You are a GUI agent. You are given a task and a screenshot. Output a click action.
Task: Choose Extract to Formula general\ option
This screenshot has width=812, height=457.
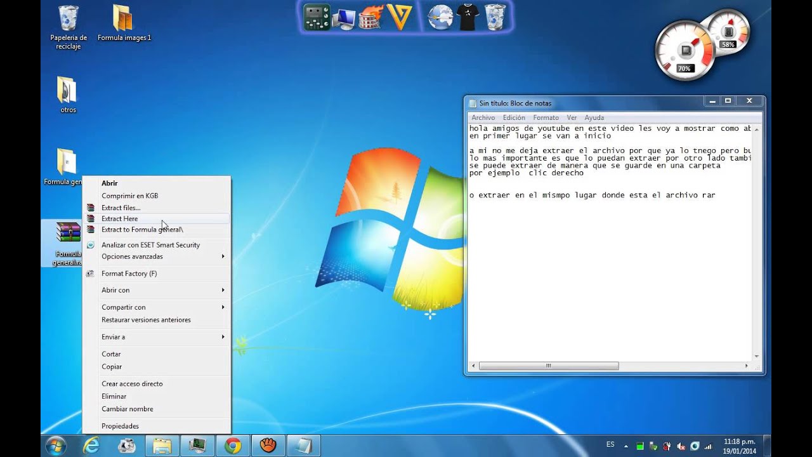pos(157,230)
